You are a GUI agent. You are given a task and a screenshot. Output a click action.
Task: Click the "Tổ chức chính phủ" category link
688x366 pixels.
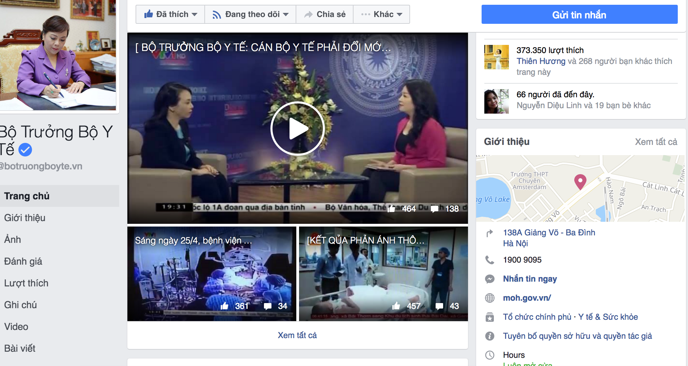[537, 317]
